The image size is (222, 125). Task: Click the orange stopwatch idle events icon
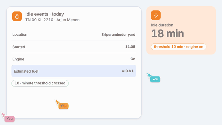point(17,16)
